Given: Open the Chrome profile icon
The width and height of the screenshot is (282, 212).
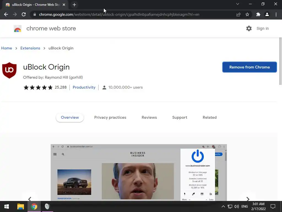Looking at the screenshot, I should [267, 14].
